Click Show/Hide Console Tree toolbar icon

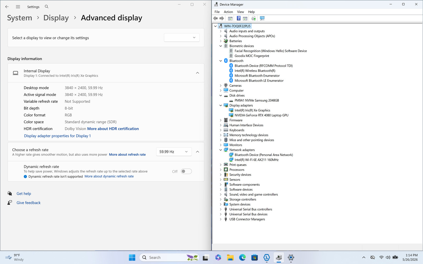(x=230, y=18)
